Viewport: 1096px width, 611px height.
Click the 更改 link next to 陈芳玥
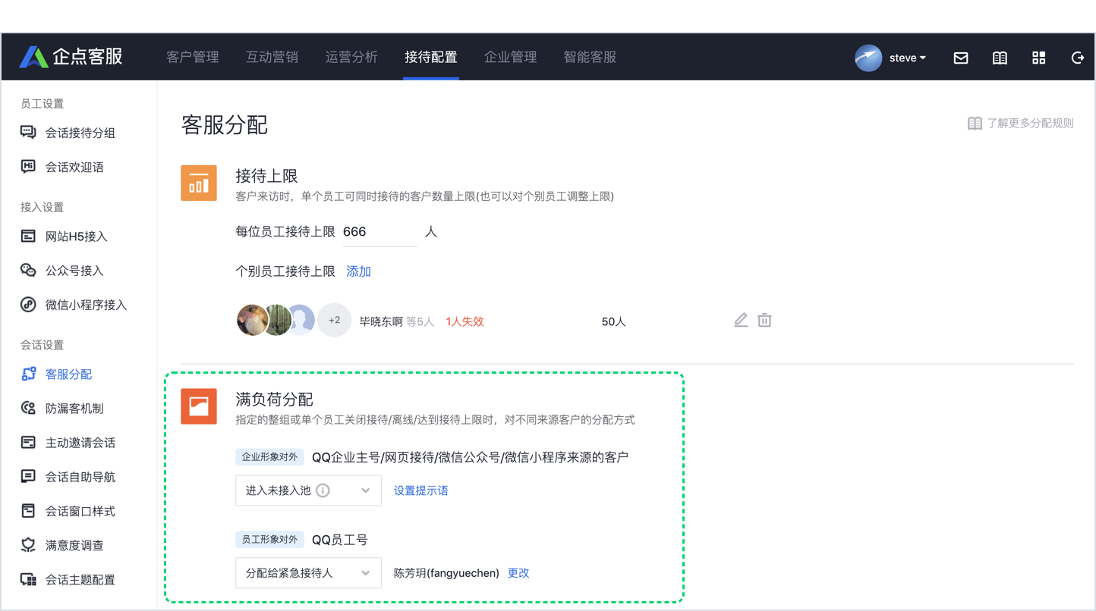[x=518, y=573]
